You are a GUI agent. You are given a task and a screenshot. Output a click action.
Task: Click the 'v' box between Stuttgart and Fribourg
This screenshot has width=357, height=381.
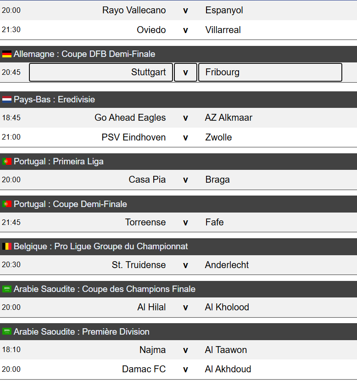point(185,73)
